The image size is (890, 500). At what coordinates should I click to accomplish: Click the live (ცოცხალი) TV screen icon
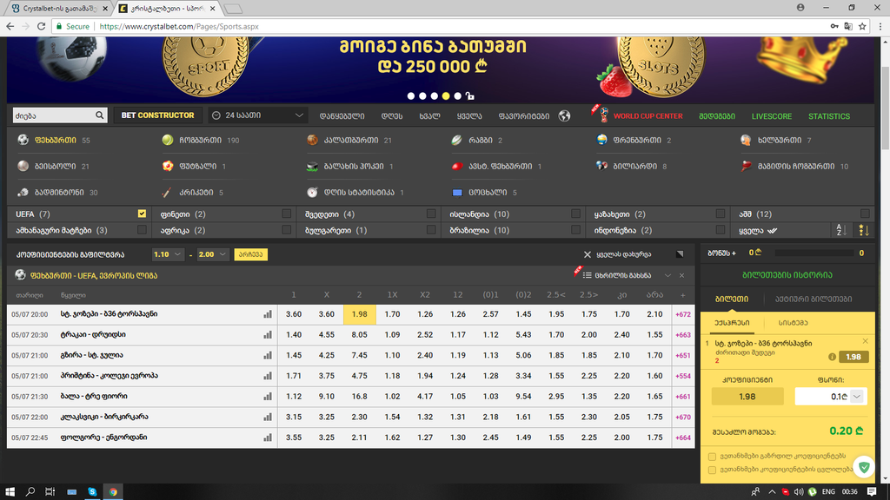pyautogui.click(x=457, y=193)
